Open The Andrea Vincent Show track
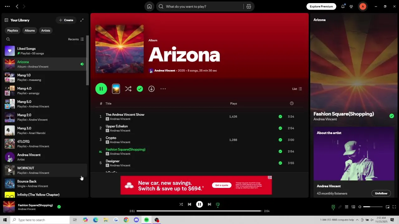The width and height of the screenshot is (399, 224). 125,114
